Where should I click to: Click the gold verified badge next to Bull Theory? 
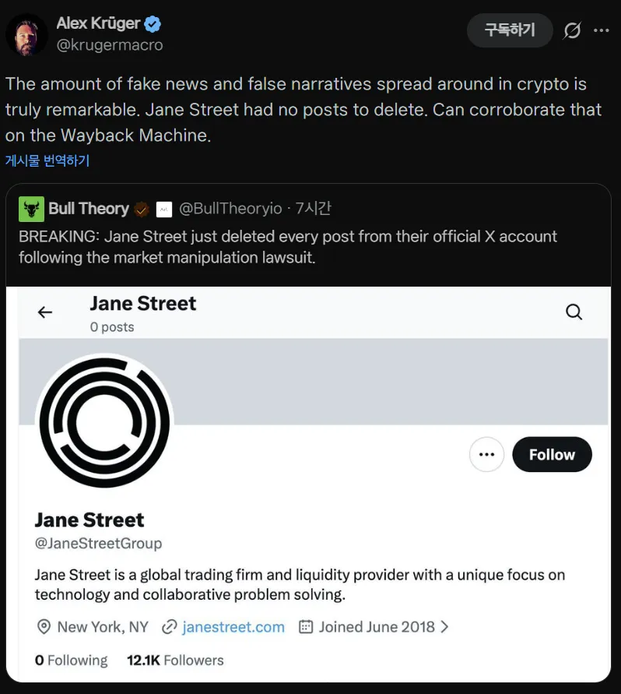141,209
